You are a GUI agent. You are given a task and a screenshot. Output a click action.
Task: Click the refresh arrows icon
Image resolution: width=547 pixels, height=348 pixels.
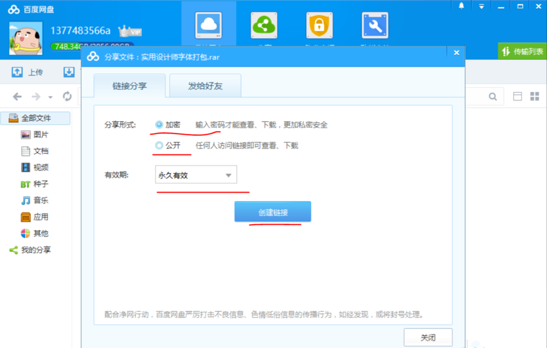coord(67,96)
